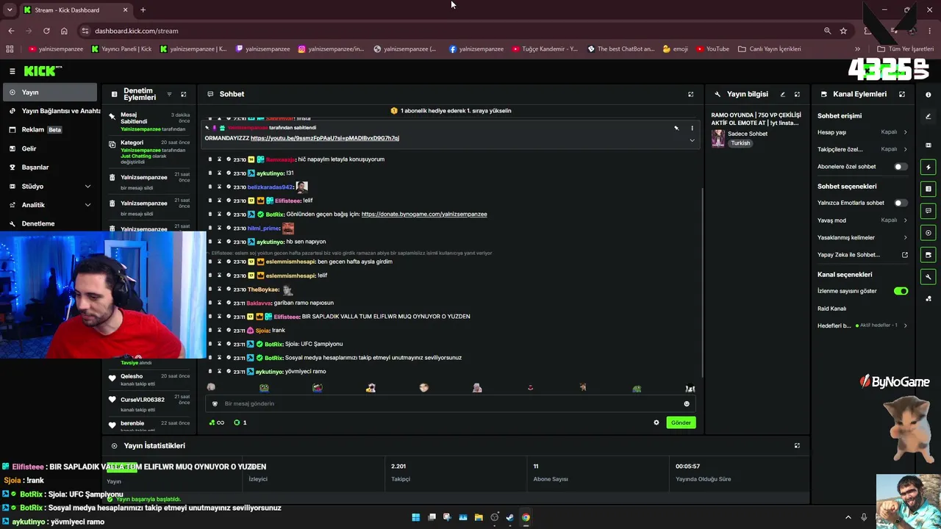The width and height of the screenshot is (941, 529).
Task: Open the Chrome tab search dropdown
Action: pos(10,10)
